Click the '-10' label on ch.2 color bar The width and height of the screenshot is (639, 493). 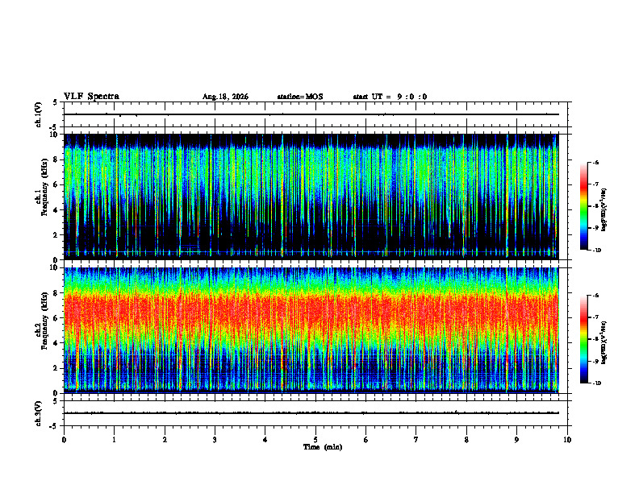[596, 383]
